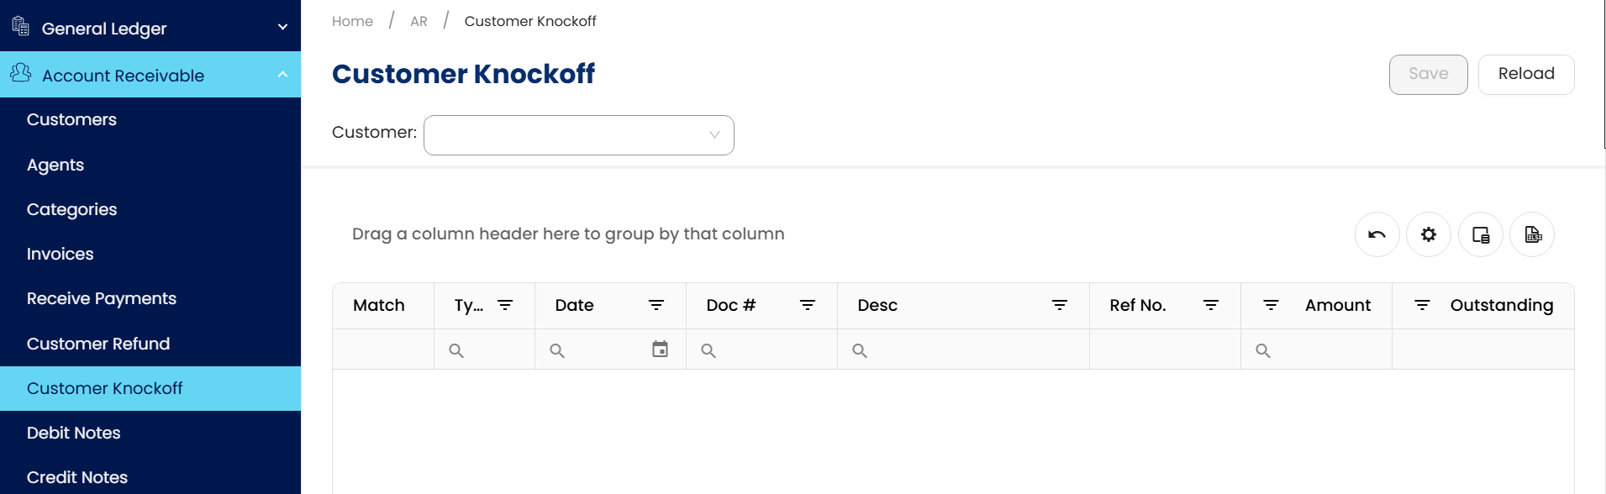Collapse the Account Receivable section

282,75
